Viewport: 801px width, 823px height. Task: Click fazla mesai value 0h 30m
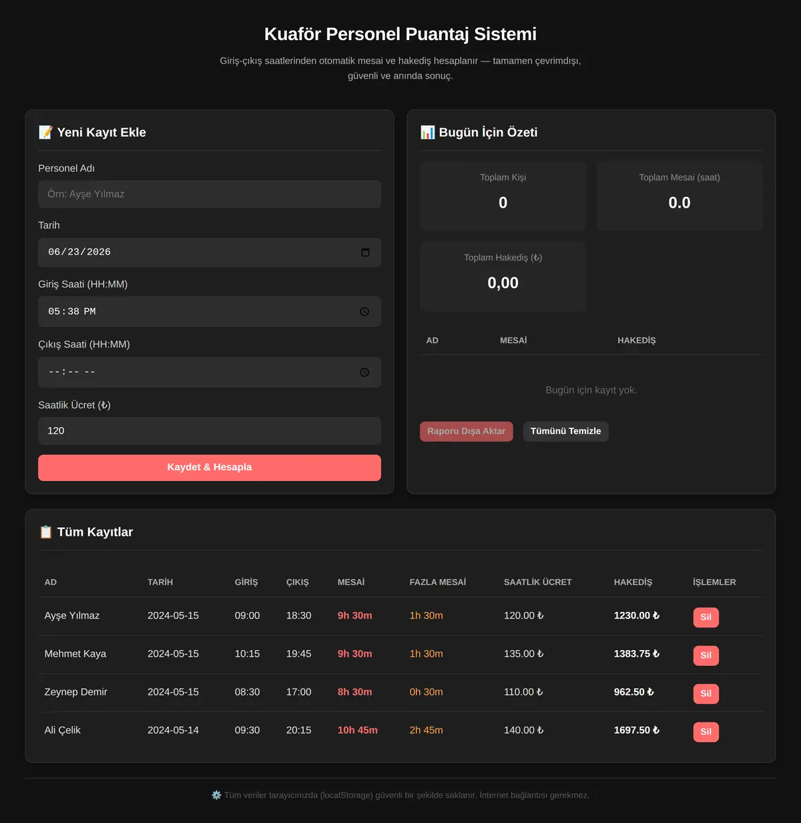coord(427,692)
